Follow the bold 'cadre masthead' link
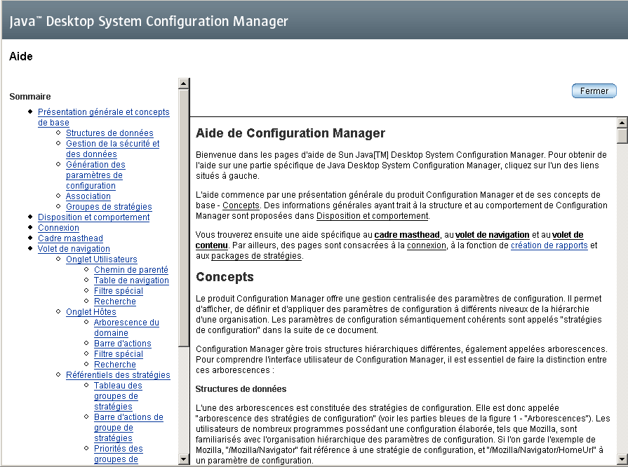The height and width of the screenshot is (467, 628). 407,235
